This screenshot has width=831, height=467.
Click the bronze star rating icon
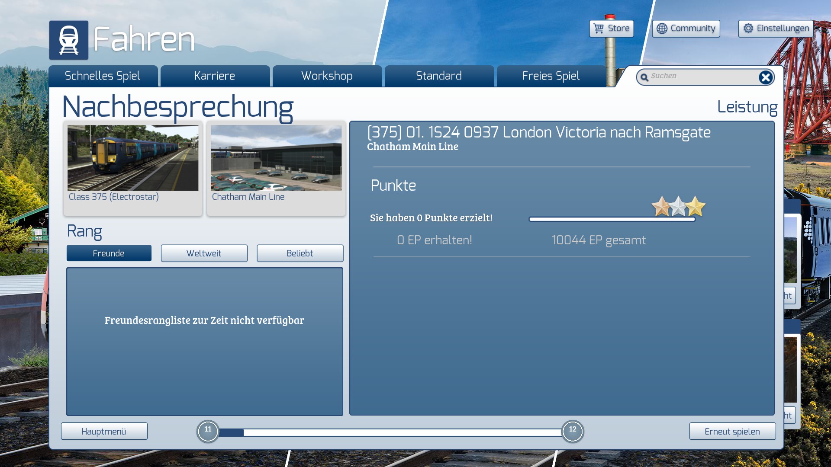pyautogui.click(x=661, y=207)
